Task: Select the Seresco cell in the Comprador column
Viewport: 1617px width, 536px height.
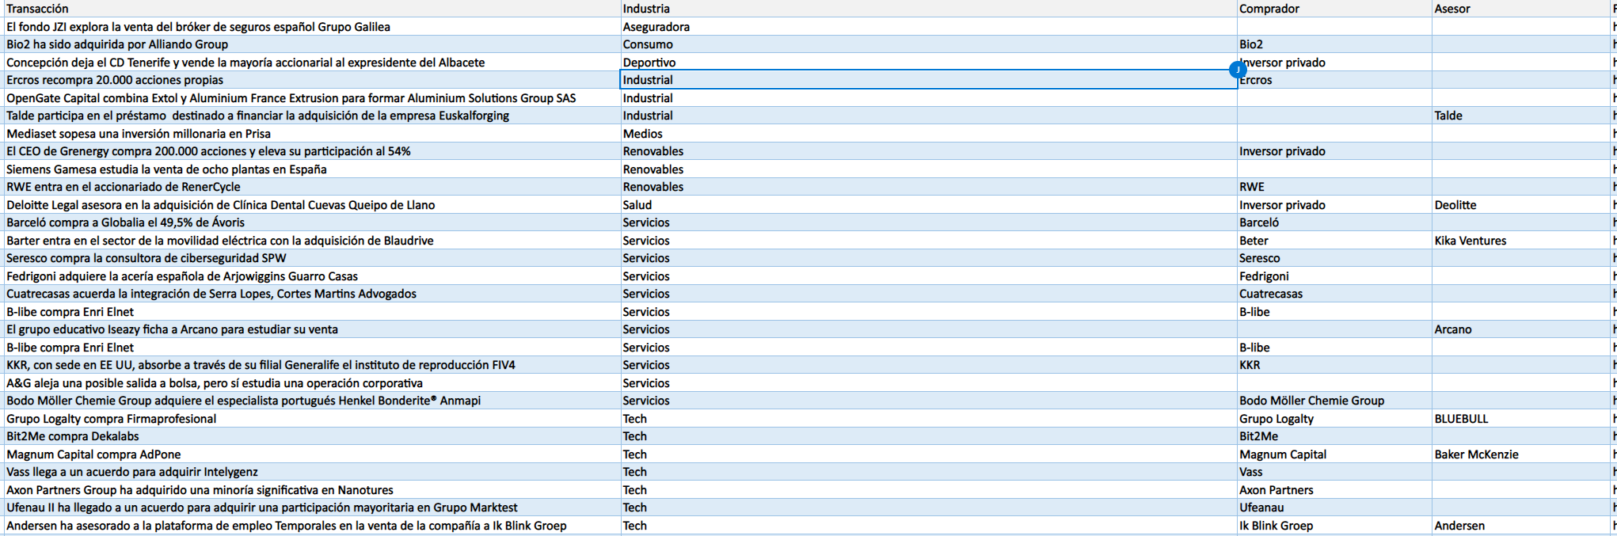Action: click(1334, 258)
